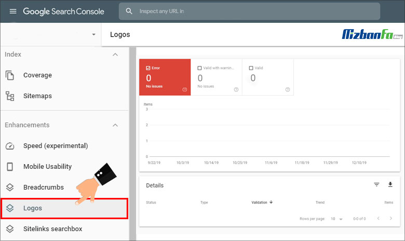Collapse the Enhancements section
The width and height of the screenshot is (405, 241).
(x=115, y=125)
